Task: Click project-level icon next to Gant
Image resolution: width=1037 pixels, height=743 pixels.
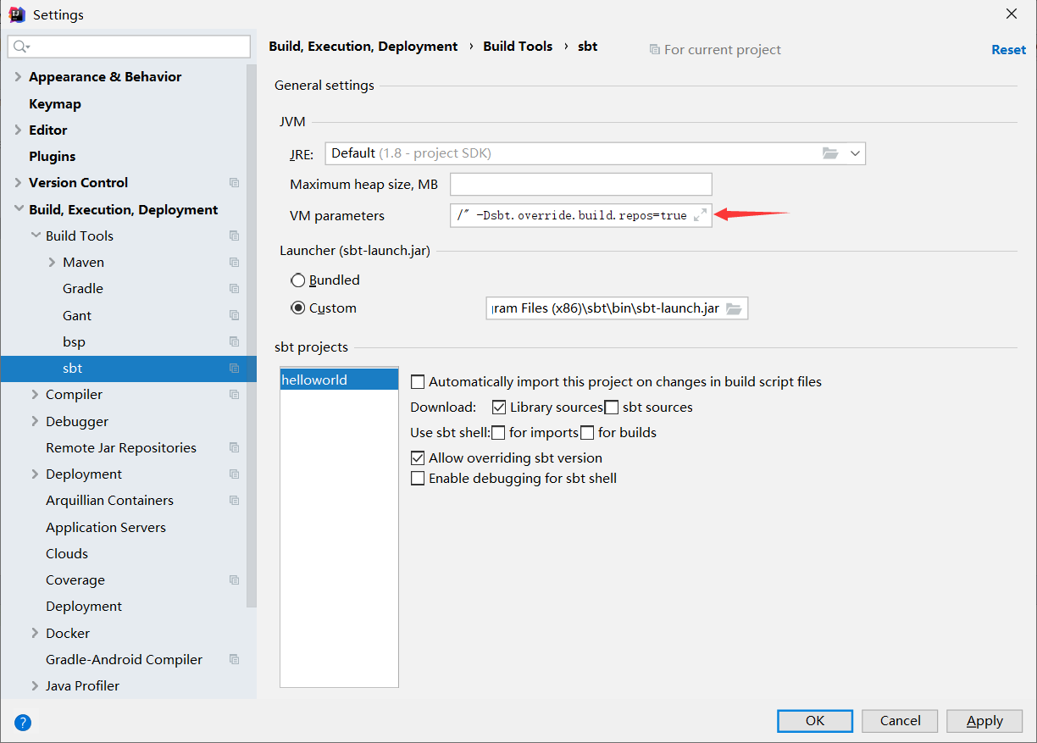Action: pyautogui.click(x=235, y=315)
